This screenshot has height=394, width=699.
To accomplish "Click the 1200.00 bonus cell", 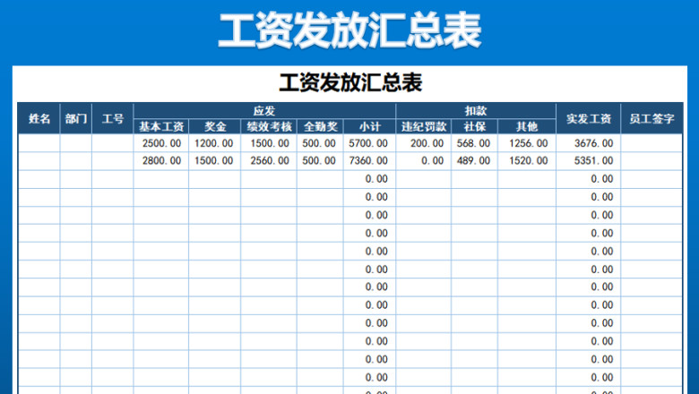I will pyautogui.click(x=215, y=143).
